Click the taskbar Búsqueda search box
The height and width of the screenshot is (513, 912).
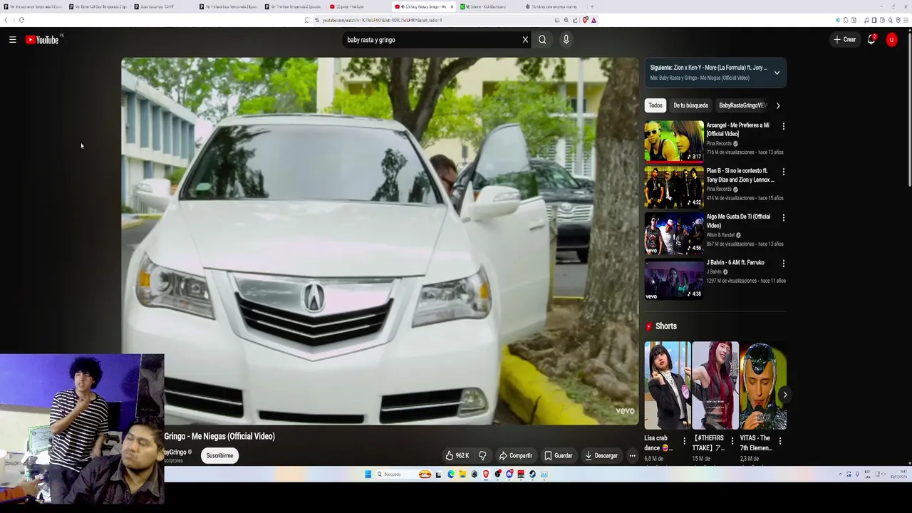pos(403,474)
